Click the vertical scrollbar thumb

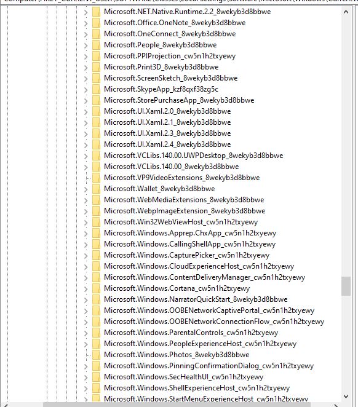tap(346, 286)
